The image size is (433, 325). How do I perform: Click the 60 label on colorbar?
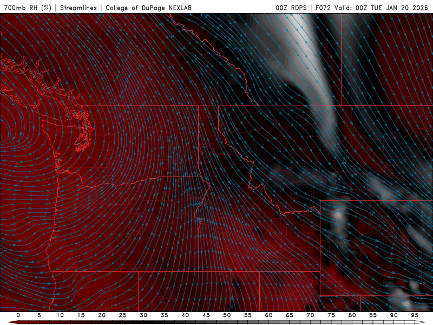(x=268, y=315)
